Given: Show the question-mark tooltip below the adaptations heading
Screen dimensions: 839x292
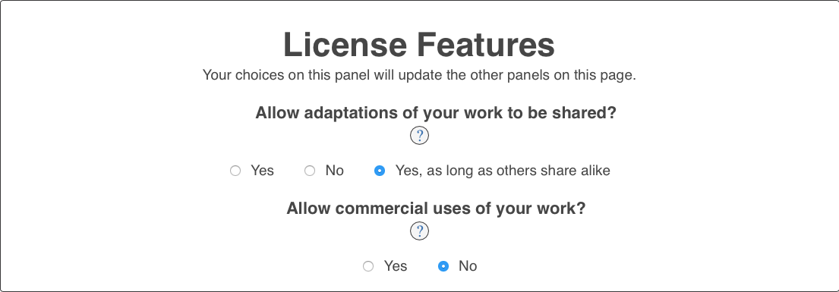Looking at the screenshot, I should 419,135.
